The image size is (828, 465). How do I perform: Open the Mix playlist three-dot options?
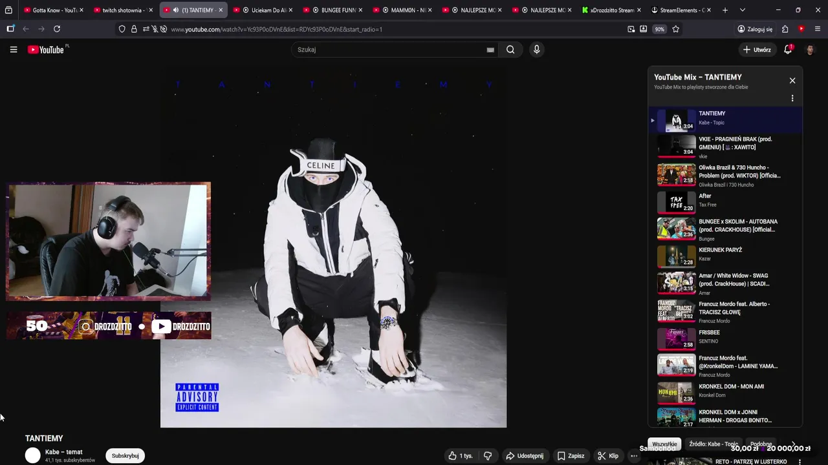(x=792, y=98)
